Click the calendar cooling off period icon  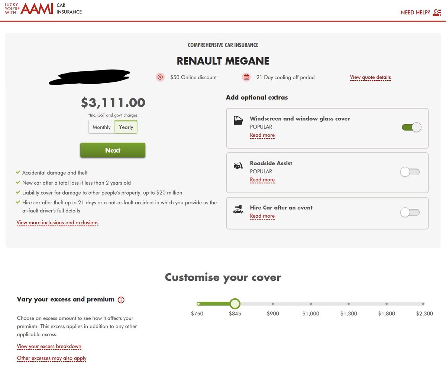246,77
